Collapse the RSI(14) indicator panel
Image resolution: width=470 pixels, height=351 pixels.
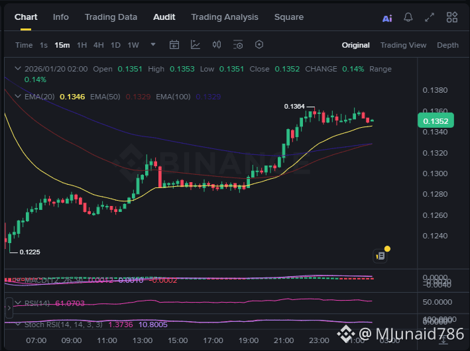click(18, 303)
